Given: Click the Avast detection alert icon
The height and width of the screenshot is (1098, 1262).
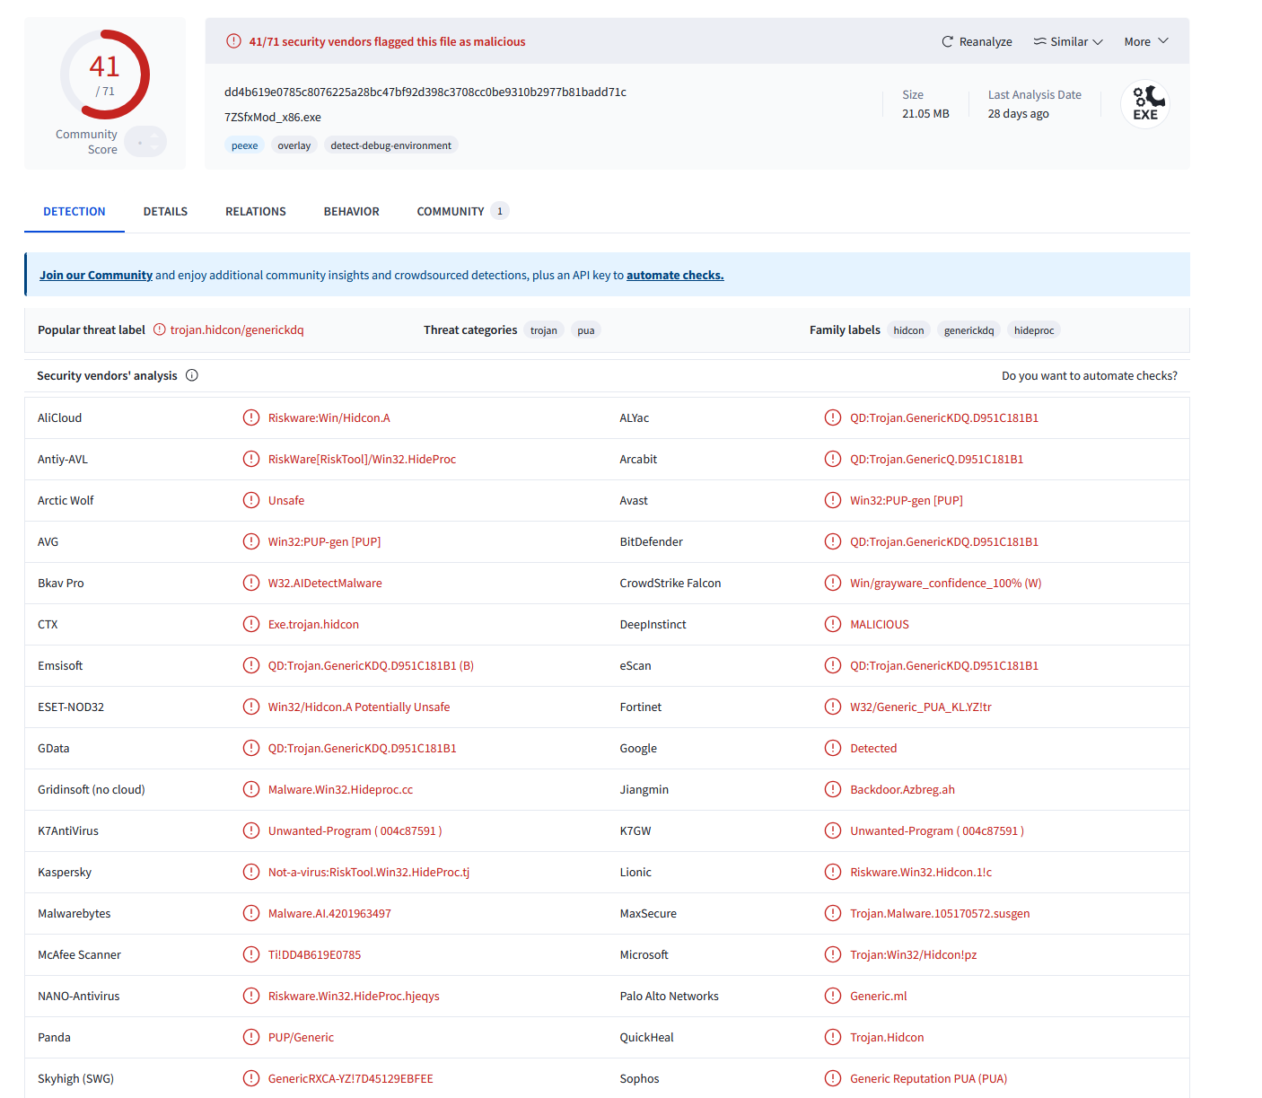Looking at the screenshot, I should coord(833,500).
